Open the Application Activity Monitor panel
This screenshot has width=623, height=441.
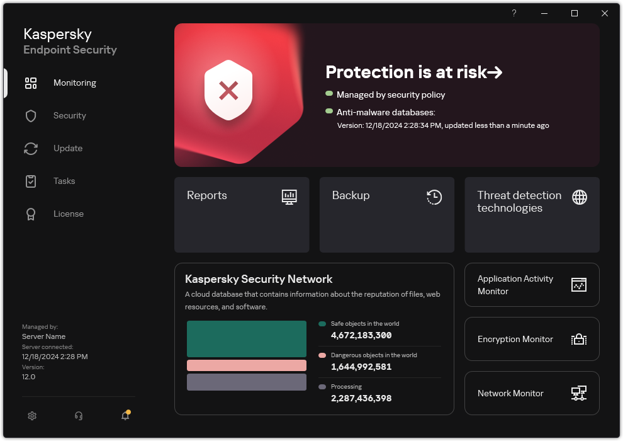pos(532,285)
